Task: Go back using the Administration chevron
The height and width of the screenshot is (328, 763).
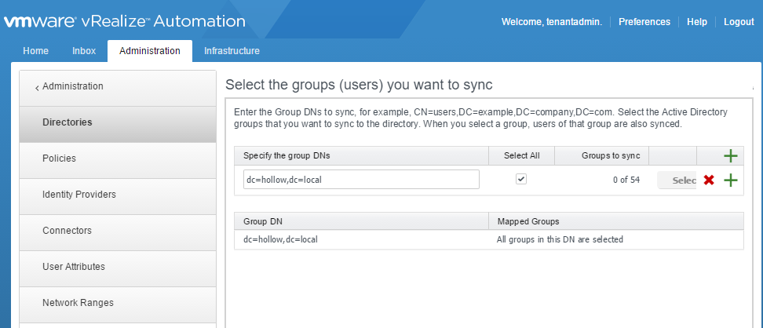Action: point(69,86)
